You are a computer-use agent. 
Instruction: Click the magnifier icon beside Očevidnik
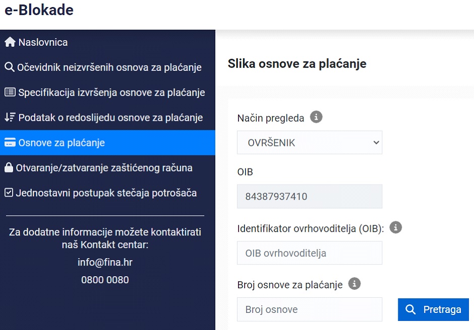pos(9,67)
